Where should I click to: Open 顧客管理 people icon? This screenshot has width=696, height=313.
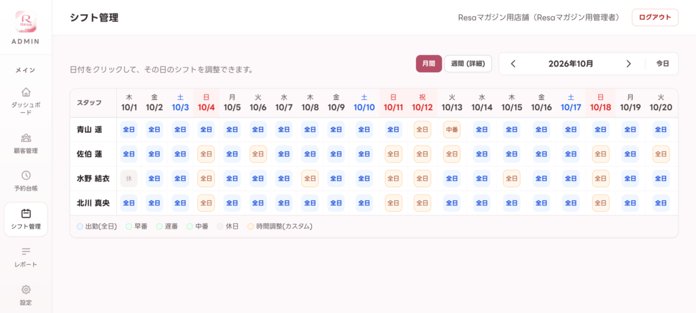click(x=26, y=137)
